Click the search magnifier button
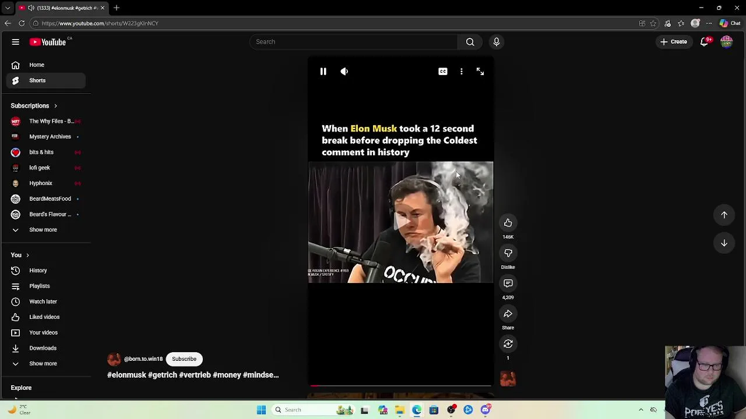This screenshot has width=746, height=419. (x=470, y=42)
